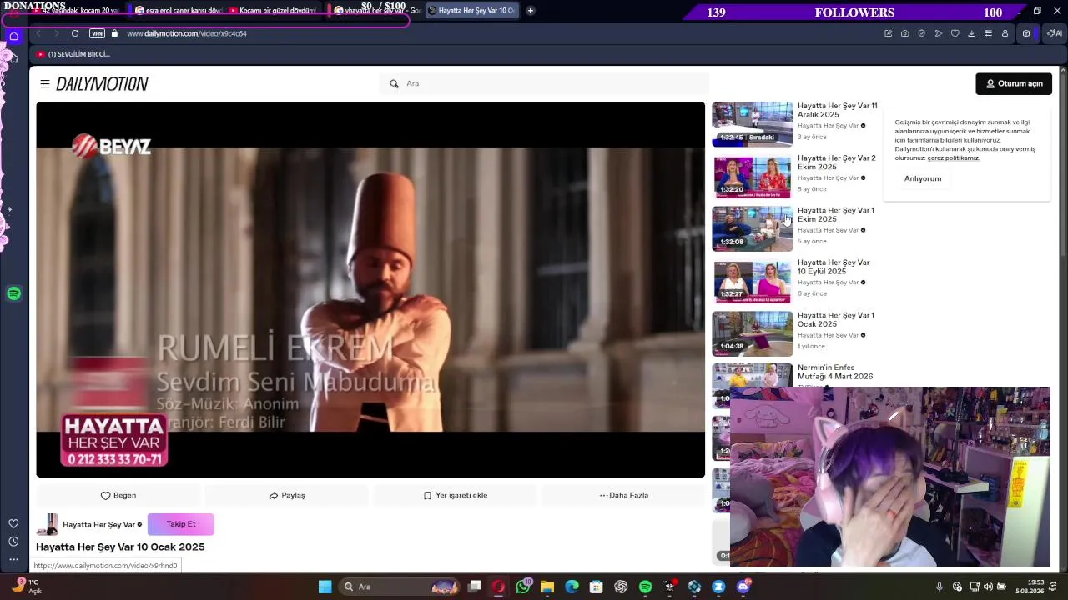Reload the page with refresh icon
1068x600 pixels.
pyautogui.click(x=75, y=33)
